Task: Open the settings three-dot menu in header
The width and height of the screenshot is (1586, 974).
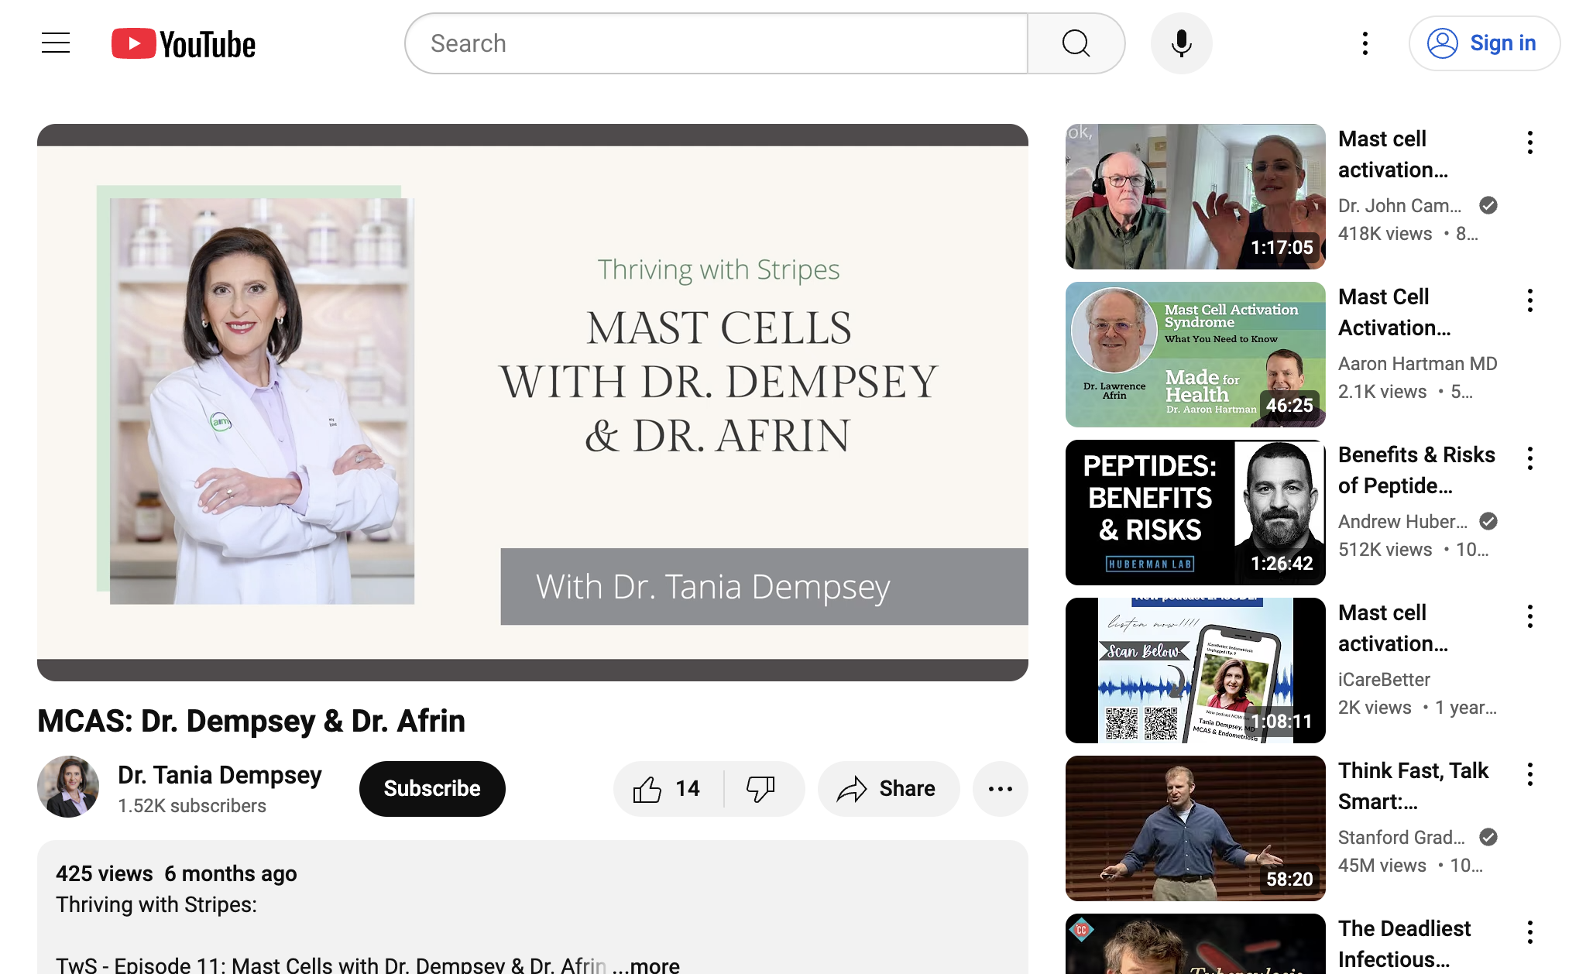Action: 1365,43
